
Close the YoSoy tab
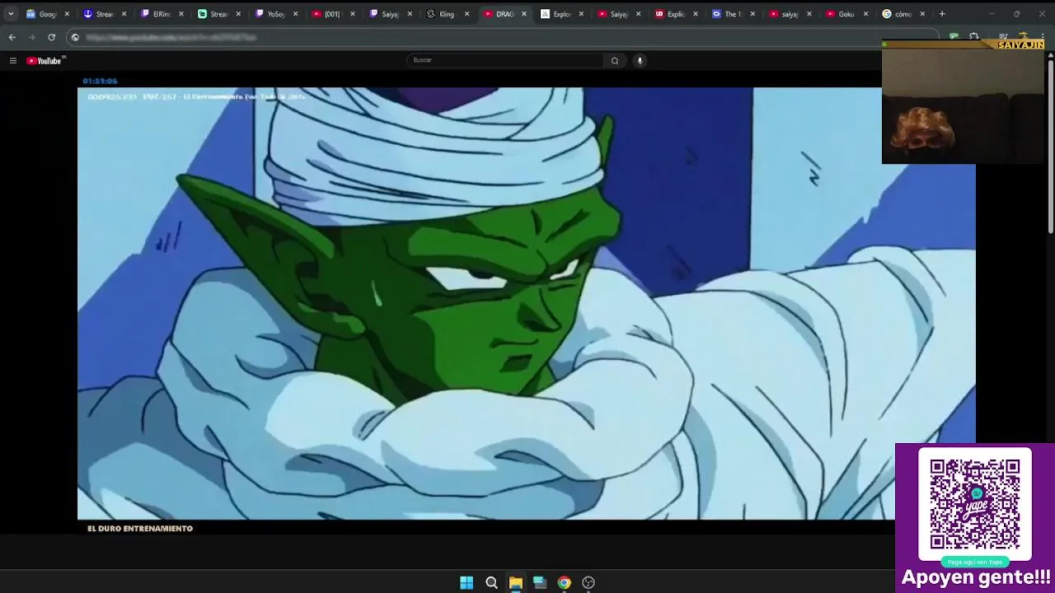coord(295,14)
